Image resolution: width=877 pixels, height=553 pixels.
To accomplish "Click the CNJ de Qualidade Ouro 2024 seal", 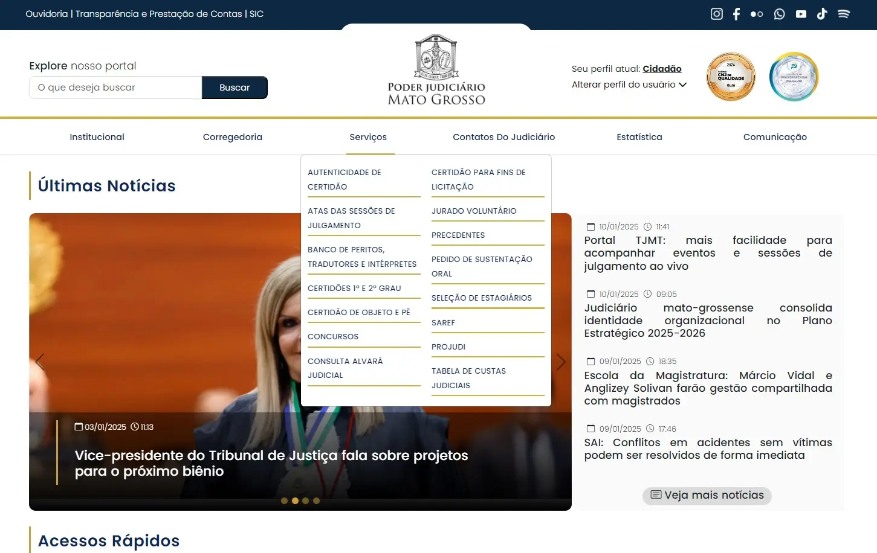I will click(x=730, y=76).
